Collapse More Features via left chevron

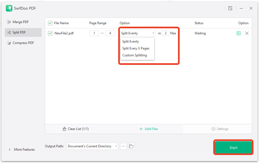10,149
